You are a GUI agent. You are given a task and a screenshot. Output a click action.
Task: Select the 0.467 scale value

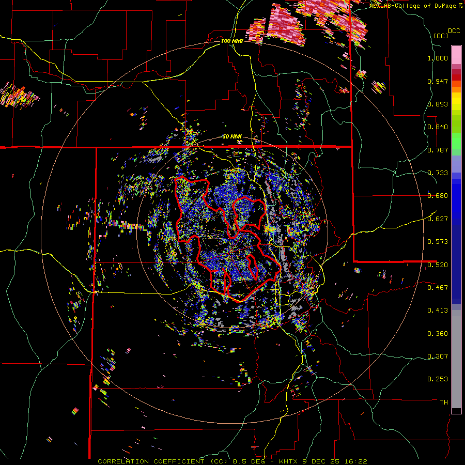click(x=438, y=288)
